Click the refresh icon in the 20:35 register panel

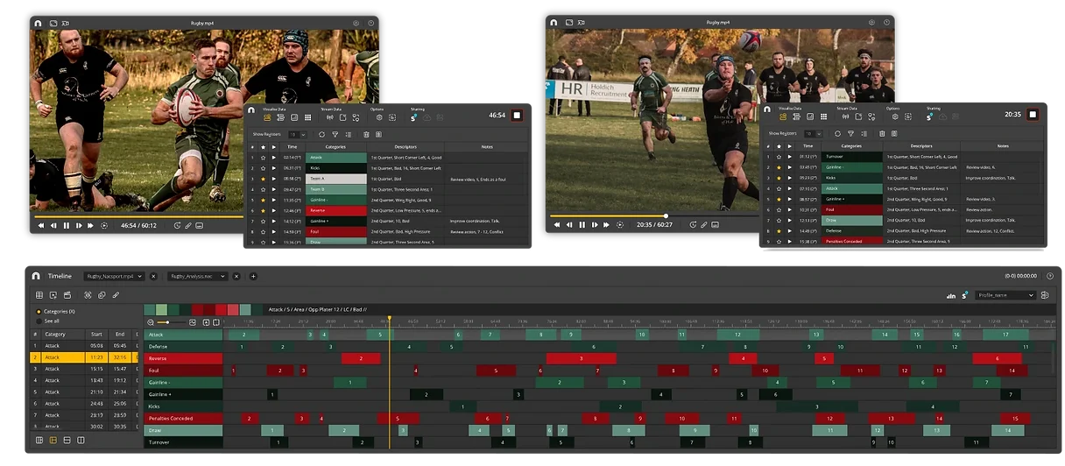click(836, 134)
